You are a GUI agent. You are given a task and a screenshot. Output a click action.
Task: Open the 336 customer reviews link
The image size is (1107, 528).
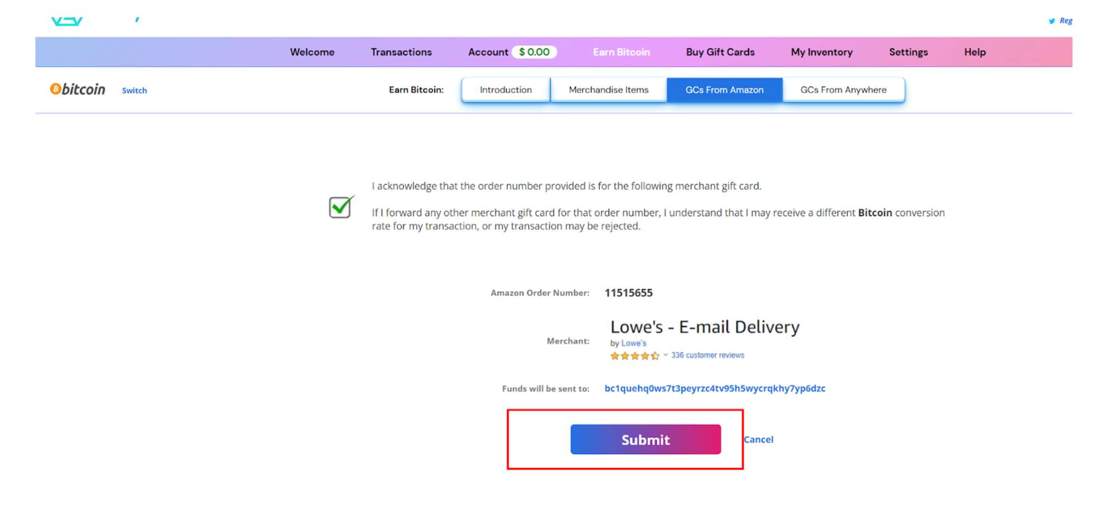(x=707, y=355)
